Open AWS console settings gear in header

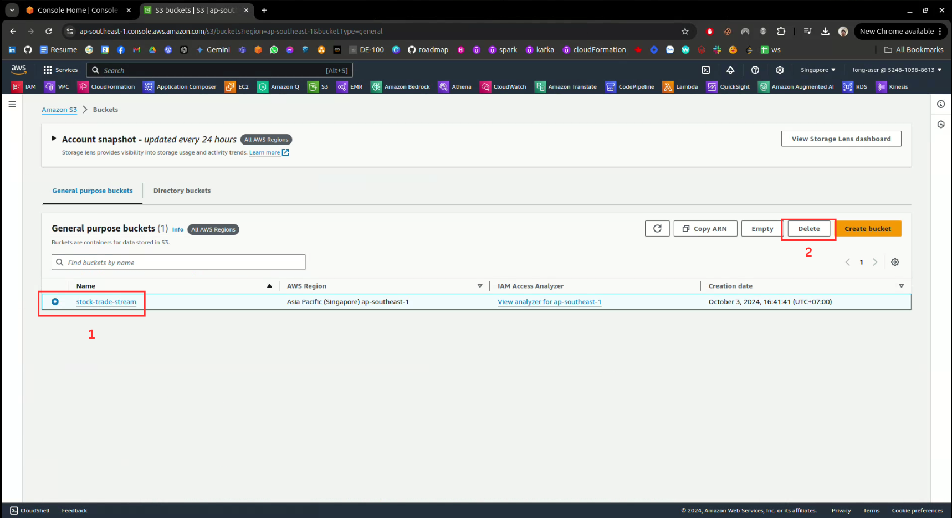(780, 70)
